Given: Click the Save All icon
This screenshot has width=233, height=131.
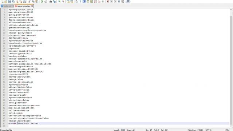Looking at the screenshot, I should pyautogui.click(x=13, y=1).
